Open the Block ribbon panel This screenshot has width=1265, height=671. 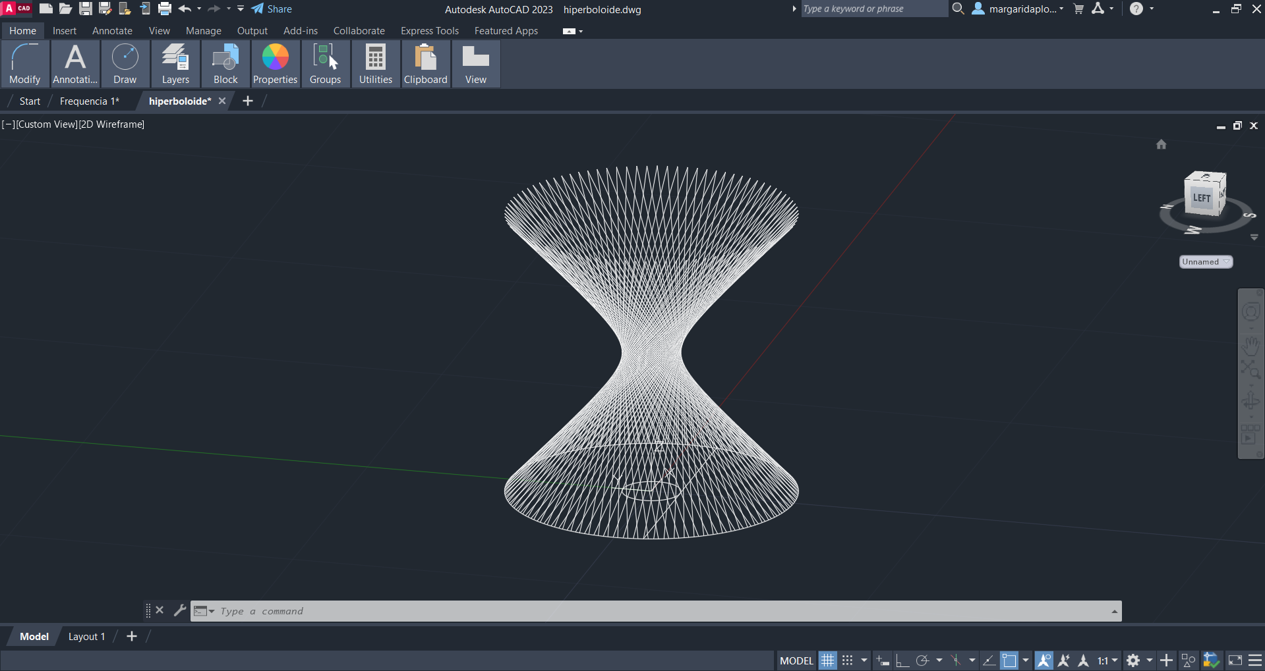point(225,64)
